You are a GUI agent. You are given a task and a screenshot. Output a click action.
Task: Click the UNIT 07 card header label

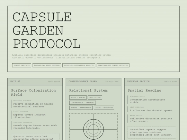tap(15, 82)
